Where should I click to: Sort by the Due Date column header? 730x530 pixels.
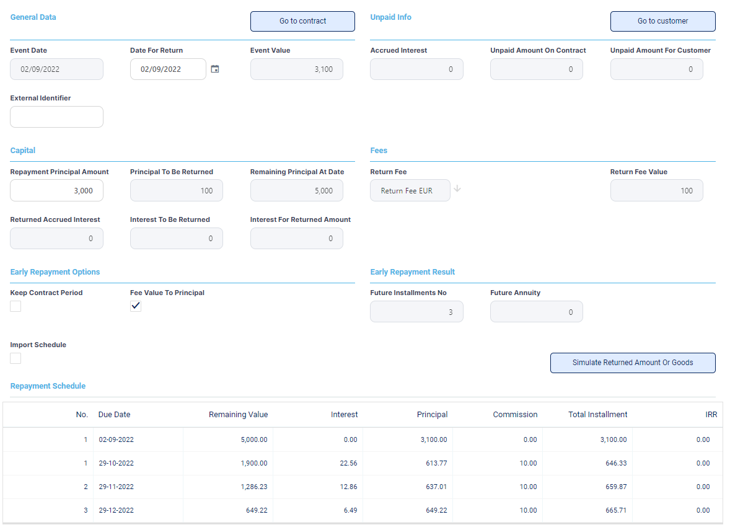point(114,415)
